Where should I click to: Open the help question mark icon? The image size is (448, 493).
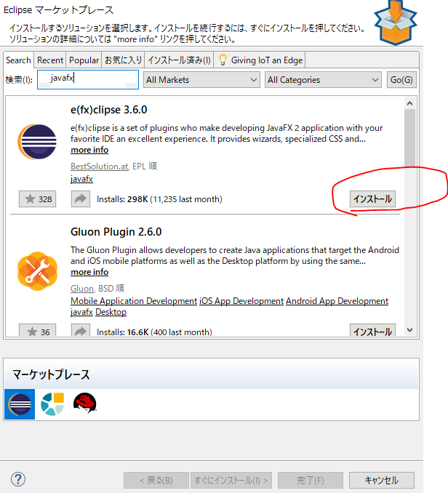[x=18, y=479]
